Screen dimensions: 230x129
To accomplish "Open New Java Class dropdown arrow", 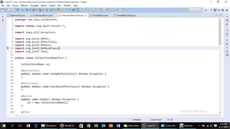I will coord(54,10).
